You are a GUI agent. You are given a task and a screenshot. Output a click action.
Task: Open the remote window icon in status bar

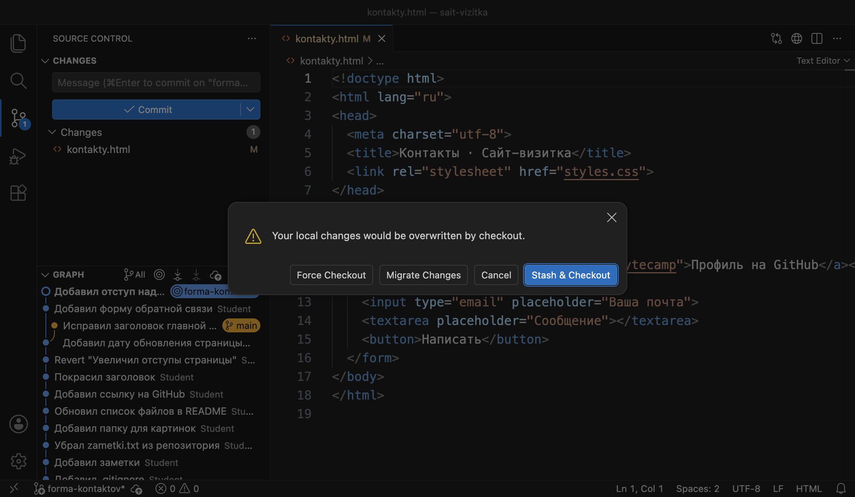(x=14, y=488)
